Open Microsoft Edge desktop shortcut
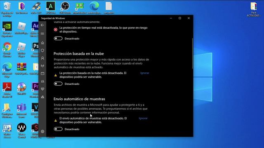Image resolution: width=264 pixels, height=148 pixels. click(x=7, y=70)
